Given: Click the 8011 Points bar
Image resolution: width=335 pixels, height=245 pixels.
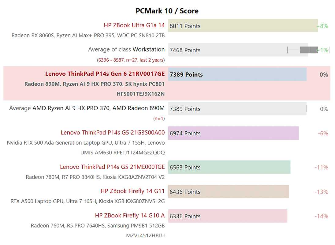Looking at the screenshot, I should click(x=243, y=26).
